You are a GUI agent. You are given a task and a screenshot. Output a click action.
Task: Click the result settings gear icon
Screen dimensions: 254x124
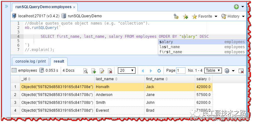pyautogui.click(x=227, y=71)
